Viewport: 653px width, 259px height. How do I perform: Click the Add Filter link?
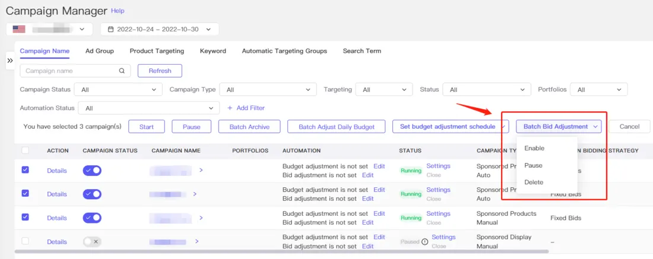click(x=246, y=108)
